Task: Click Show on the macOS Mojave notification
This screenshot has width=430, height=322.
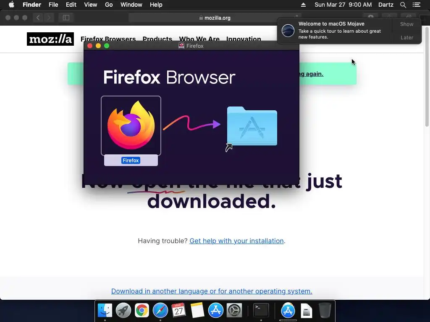Action: click(406, 24)
